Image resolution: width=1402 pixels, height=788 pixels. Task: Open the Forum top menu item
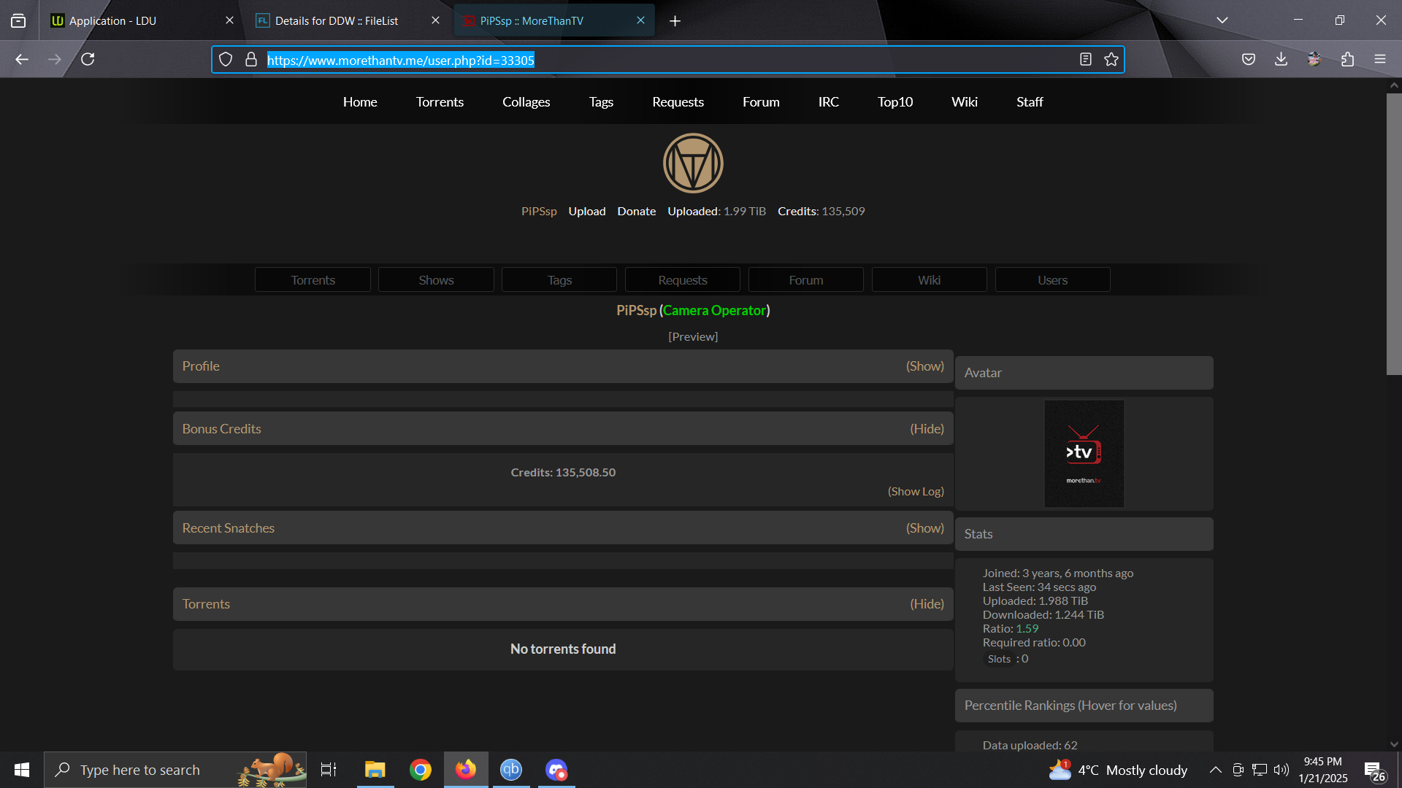coord(761,102)
